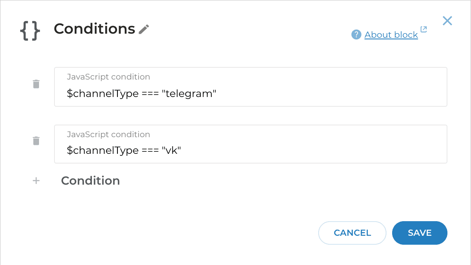Delete the vk condition using its trash icon

[x=36, y=140]
